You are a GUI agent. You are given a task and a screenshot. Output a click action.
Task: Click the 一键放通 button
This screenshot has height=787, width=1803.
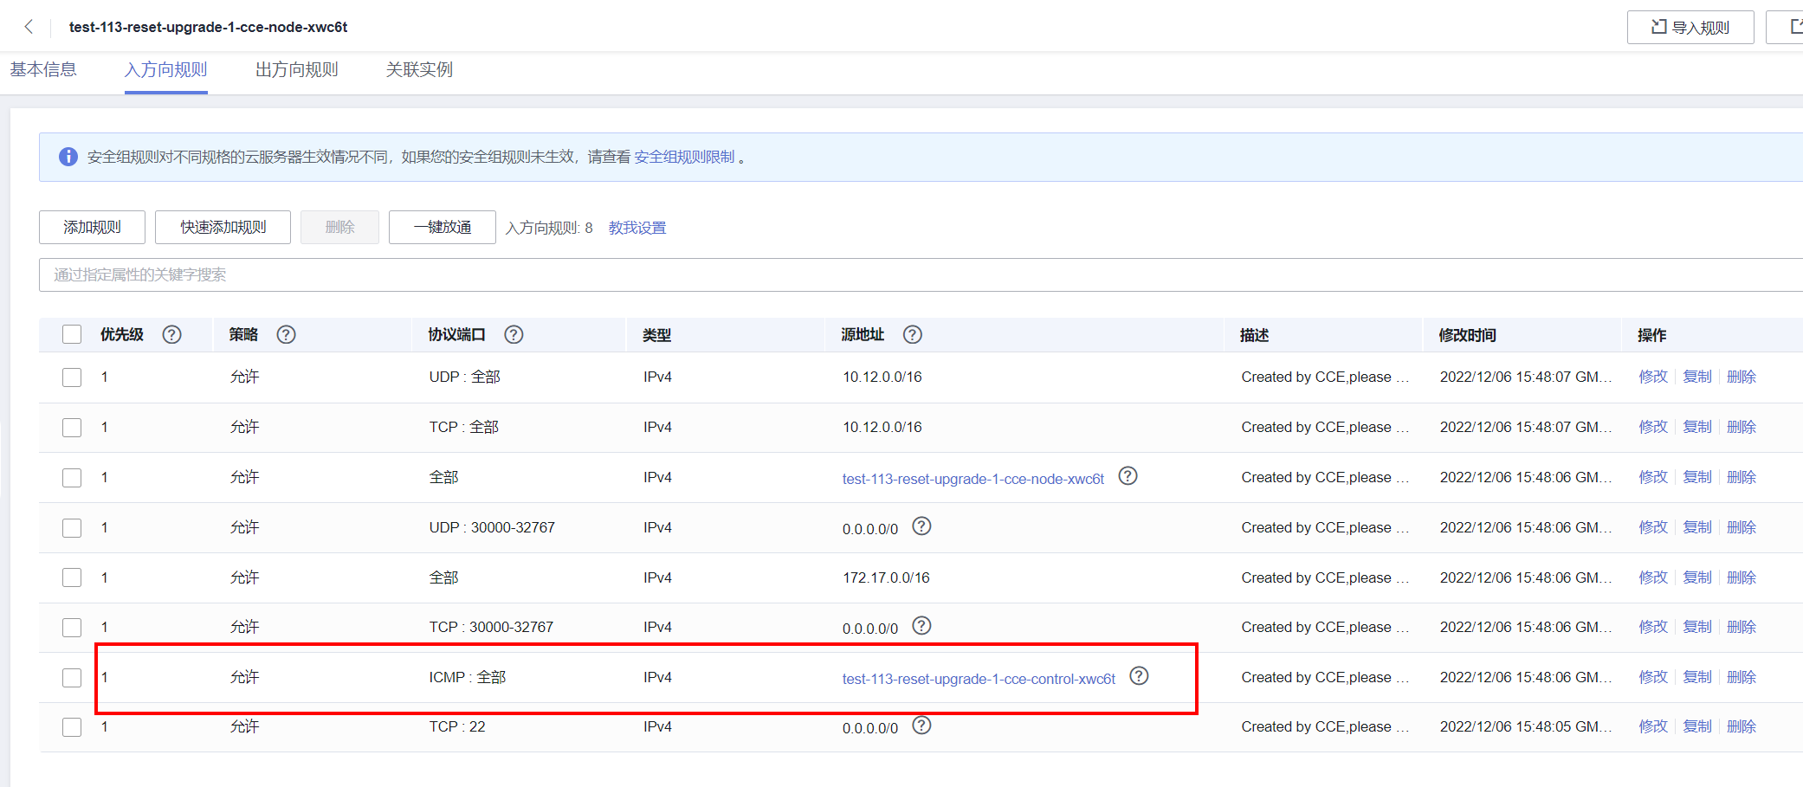pos(442,228)
